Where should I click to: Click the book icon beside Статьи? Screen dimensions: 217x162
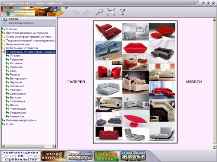(5, 19)
